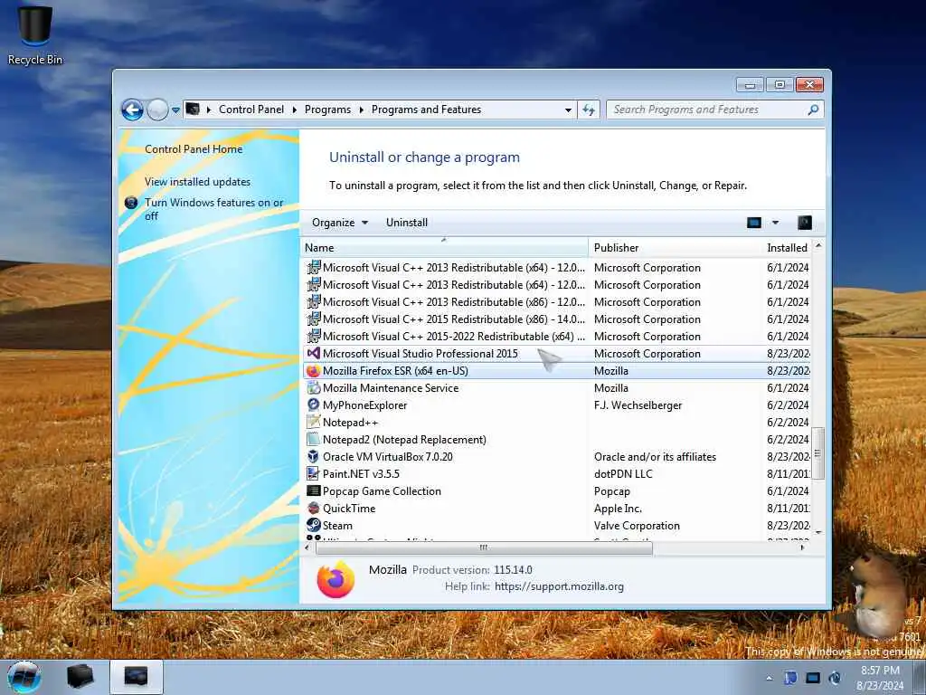This screenshot has width=926, height=695.
Task: Select the Oracle VM VirtualBox icon
Action: 314,456
